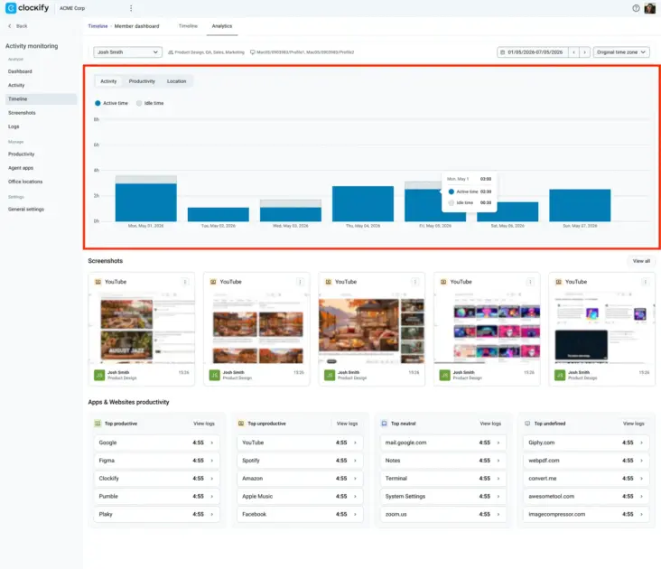Open Dashboard in the sidebar
661x569 pixels.
(x=20, y=71)
